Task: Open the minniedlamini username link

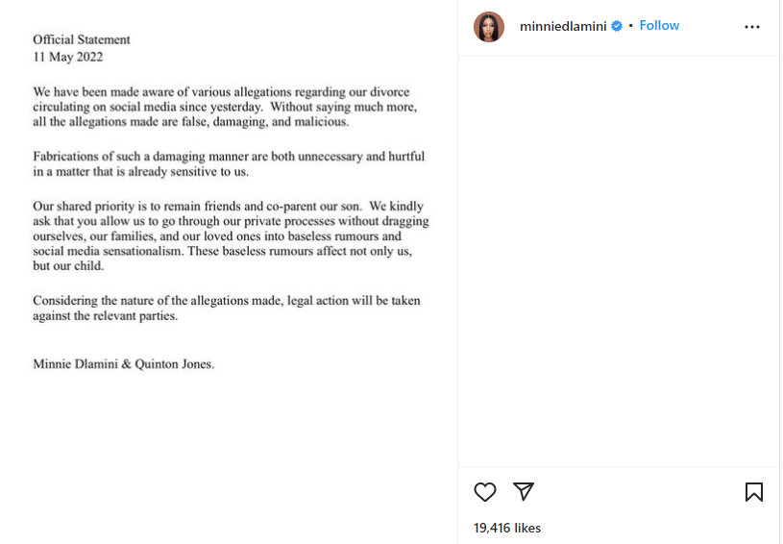Action: tap(563, 26)
